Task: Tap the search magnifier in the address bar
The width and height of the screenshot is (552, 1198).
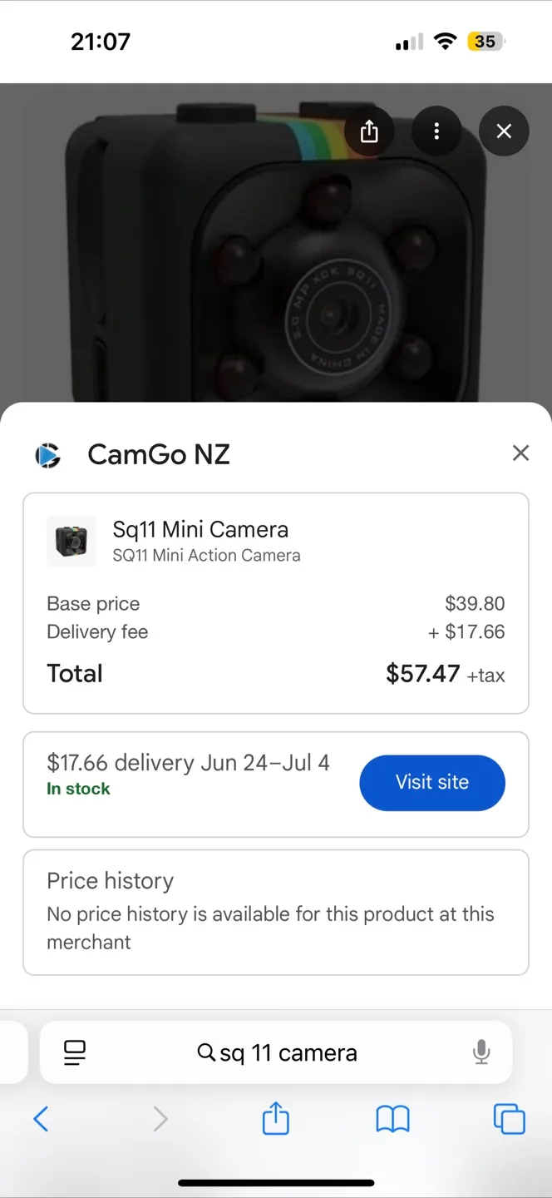Action: pos(205,1052)
